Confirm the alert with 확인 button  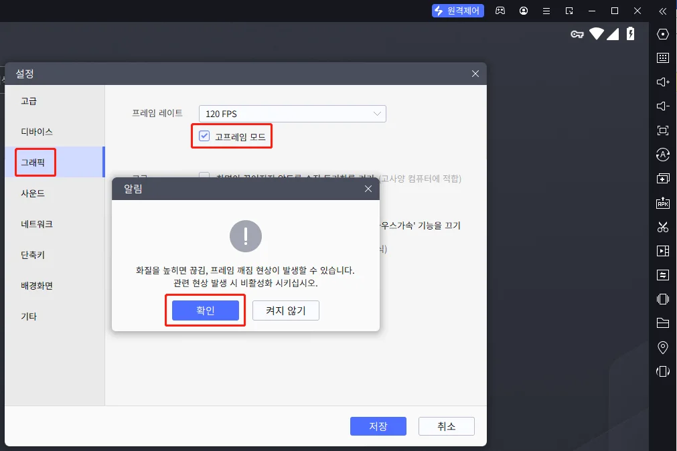tap(206, 310)
